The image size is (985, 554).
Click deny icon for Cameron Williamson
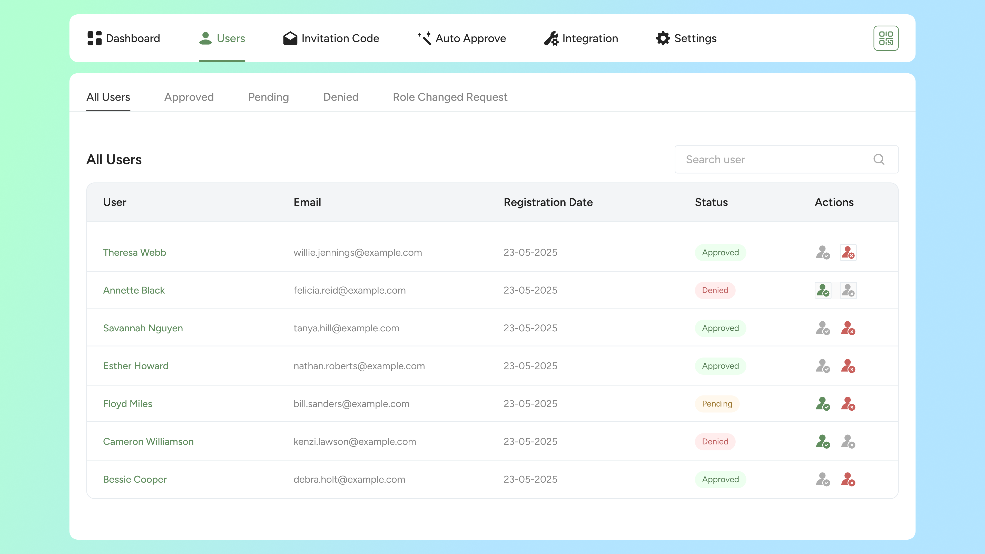[848, 442]
